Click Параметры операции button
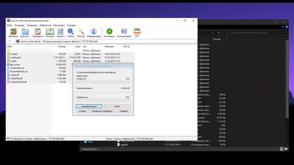Screen dimensions: 294x165 pos(103,111)
